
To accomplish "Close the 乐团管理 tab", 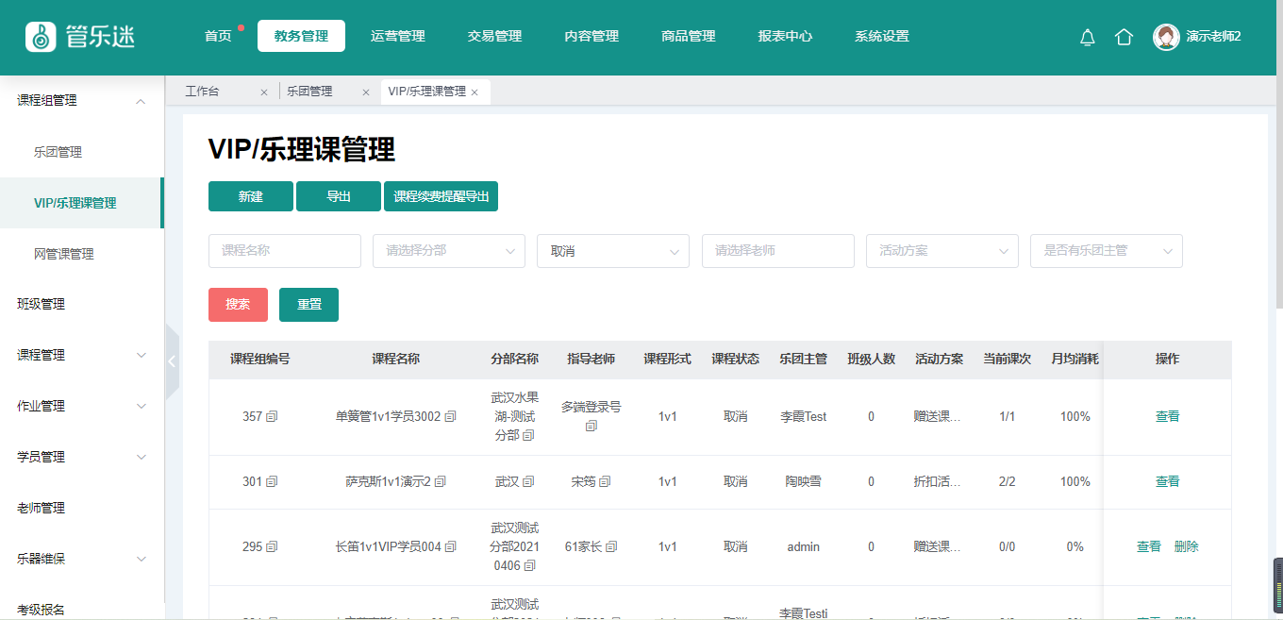I will (365, 92).
